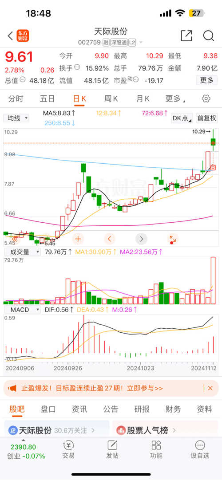Tap the B buy marker on chart
This screenshot has width=222, height=480.
point(214,167)
